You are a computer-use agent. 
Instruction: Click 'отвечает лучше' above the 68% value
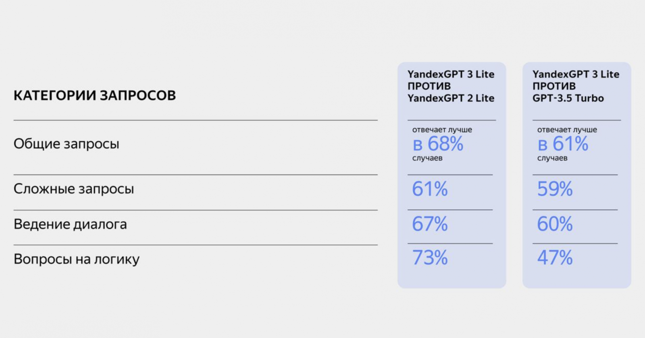[442, 130]
